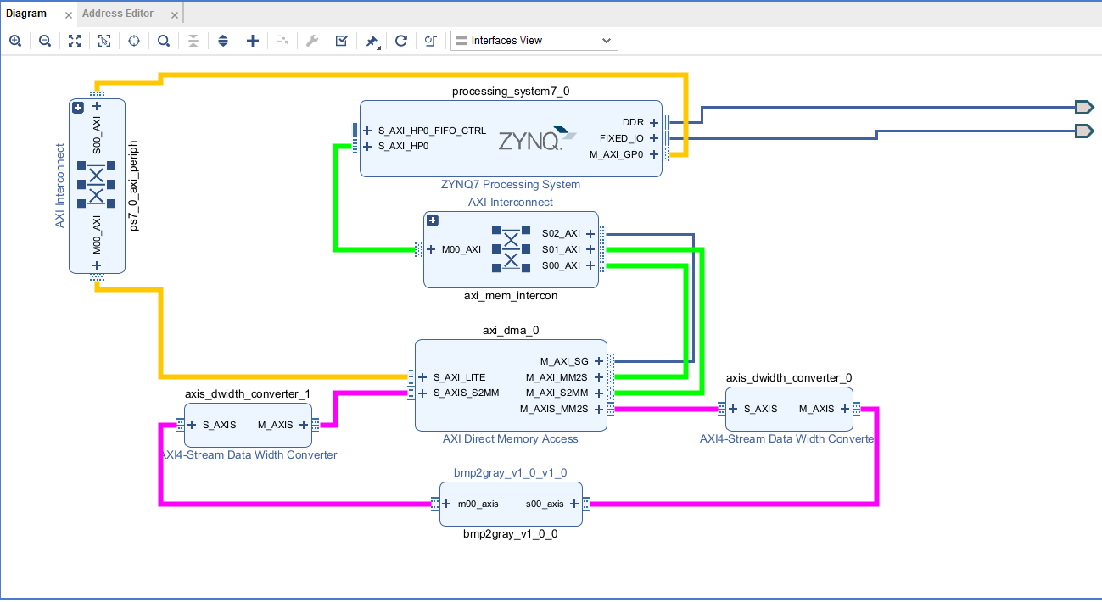Click the pushpin toolbar icon
Viewport: 1102px width, 602px height.
click(372, 41)
